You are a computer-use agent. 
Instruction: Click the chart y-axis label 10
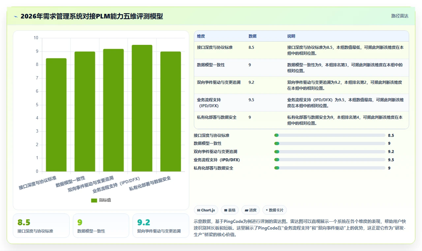click(x=36, y=38)
